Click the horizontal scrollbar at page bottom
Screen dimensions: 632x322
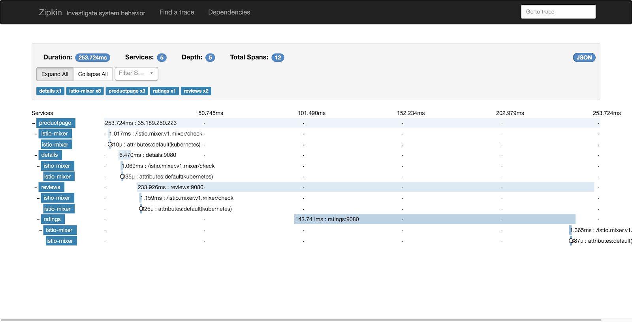[x=301, y=320]
